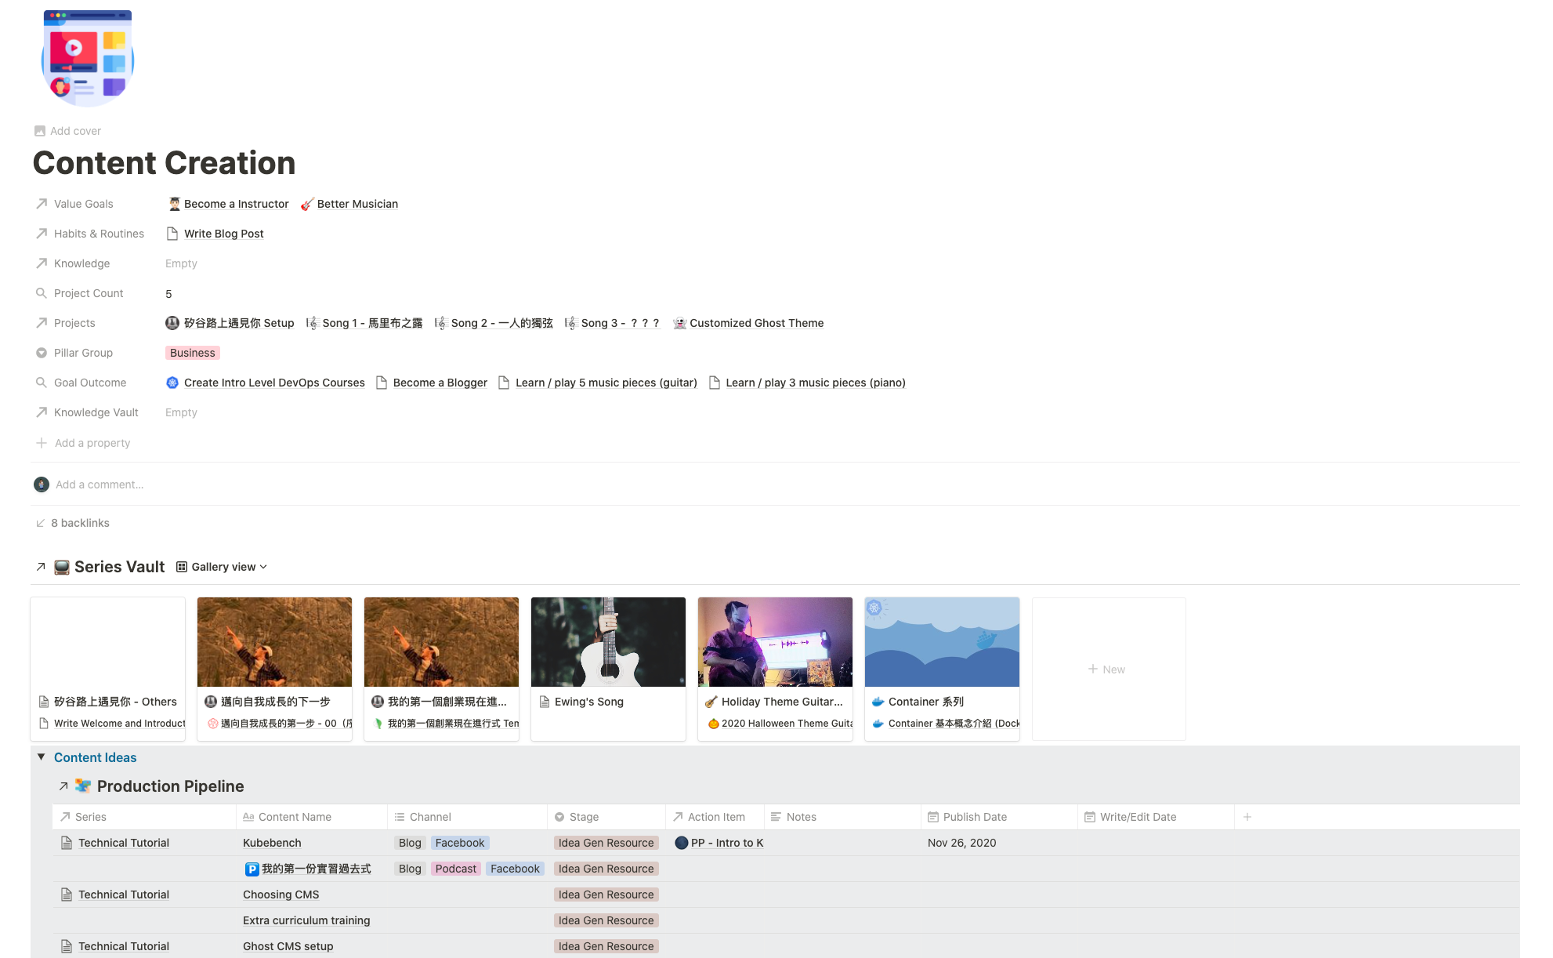Click the Kubernetes icon beside Create Intro Level DevOps Courses

pyautogui.click(x=172, y=383)
